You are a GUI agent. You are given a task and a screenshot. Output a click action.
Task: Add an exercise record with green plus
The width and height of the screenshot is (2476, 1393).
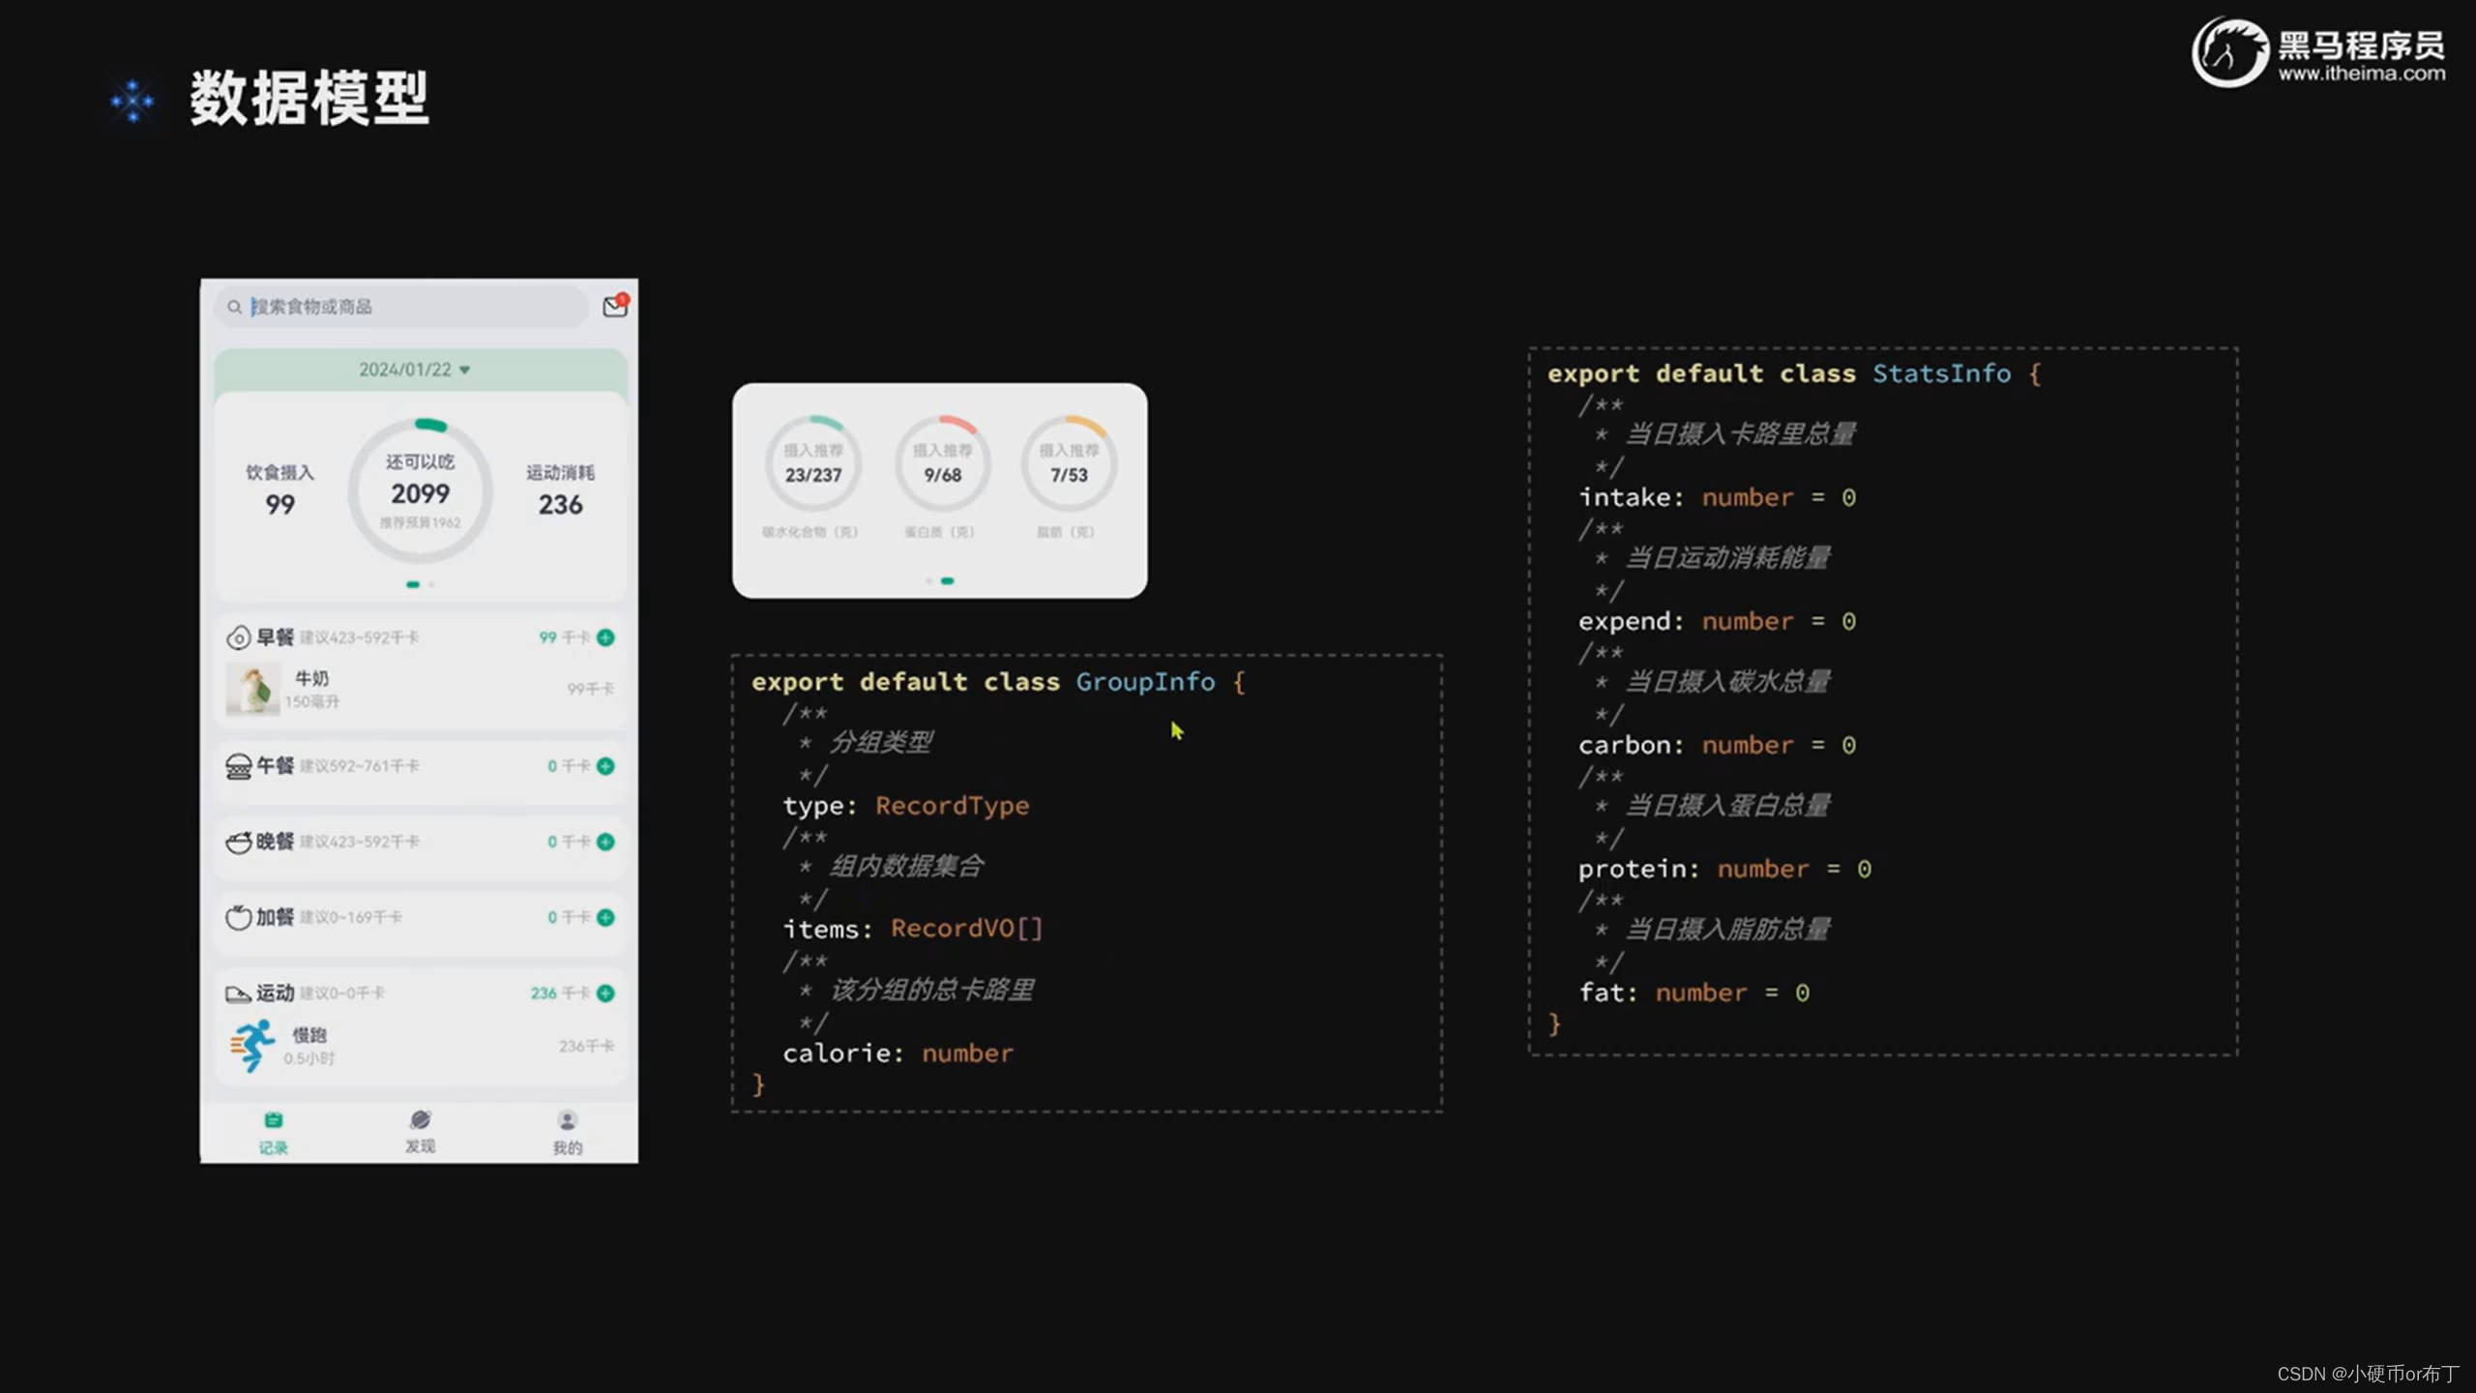[605, 993]
